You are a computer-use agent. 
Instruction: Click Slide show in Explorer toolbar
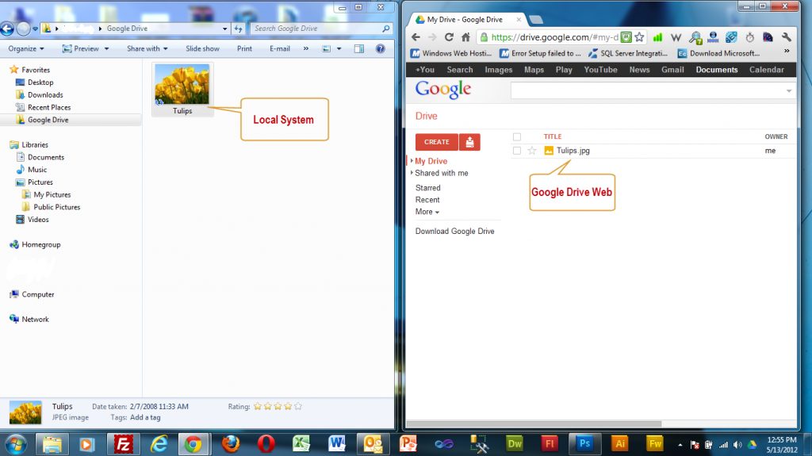pos(202,48)
